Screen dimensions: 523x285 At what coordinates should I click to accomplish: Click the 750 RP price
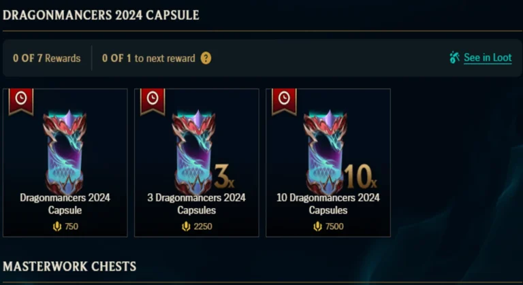(72, 227)
